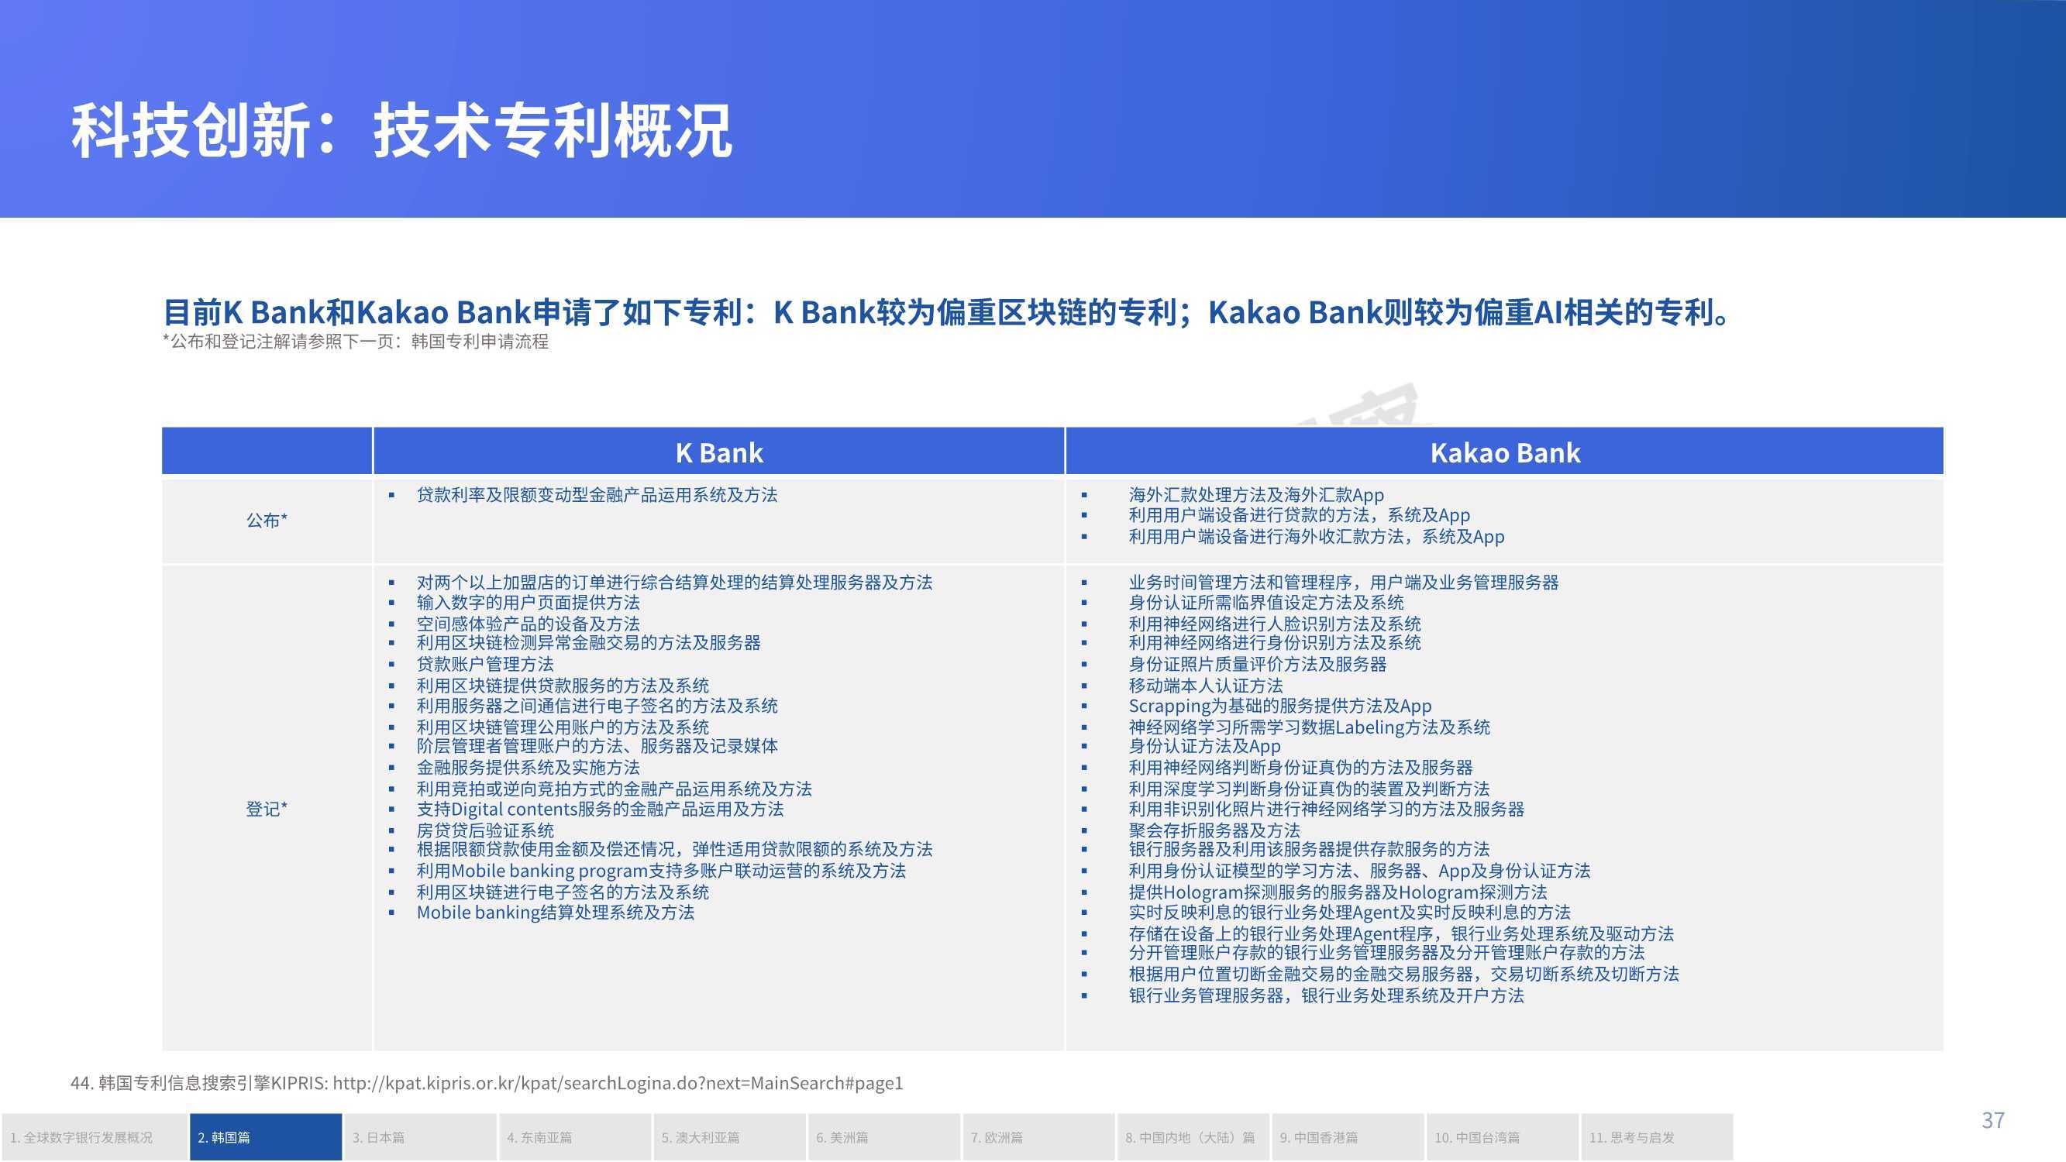Switch to the 5. 澳大利亚篇 tab
Screen dimensions: 2066x1162
point(730,1137)
